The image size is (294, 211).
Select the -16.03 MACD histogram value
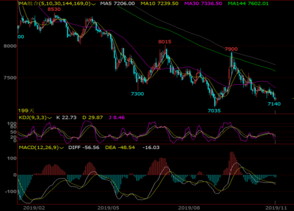(151, 147)
